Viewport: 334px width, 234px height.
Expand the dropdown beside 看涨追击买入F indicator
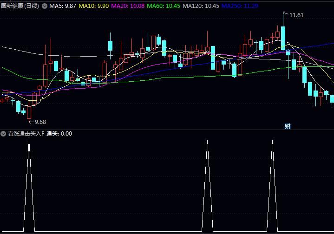click(4, 134)
